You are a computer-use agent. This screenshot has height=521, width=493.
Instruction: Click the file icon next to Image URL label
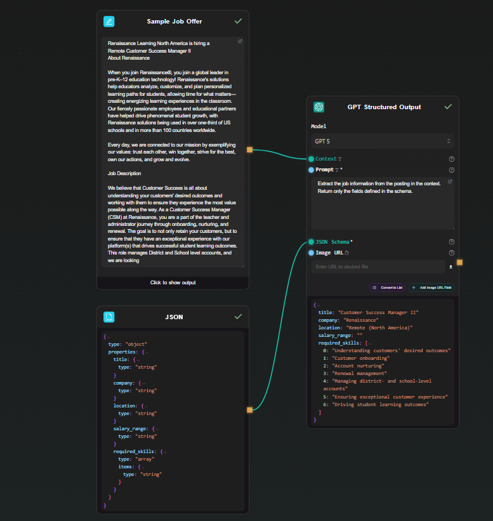click(347, 253)
